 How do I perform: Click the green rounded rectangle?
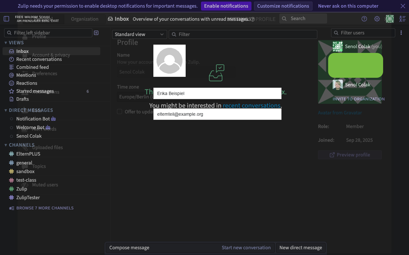pos(356,65)
